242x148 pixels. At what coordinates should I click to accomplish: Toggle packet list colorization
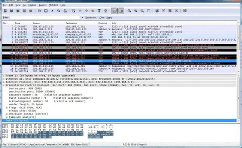coord(114,11)
